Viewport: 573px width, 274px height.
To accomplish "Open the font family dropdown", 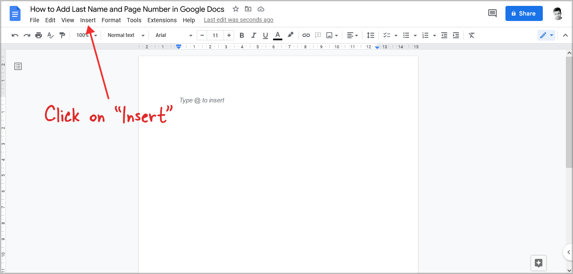I will tap(172, 35).
